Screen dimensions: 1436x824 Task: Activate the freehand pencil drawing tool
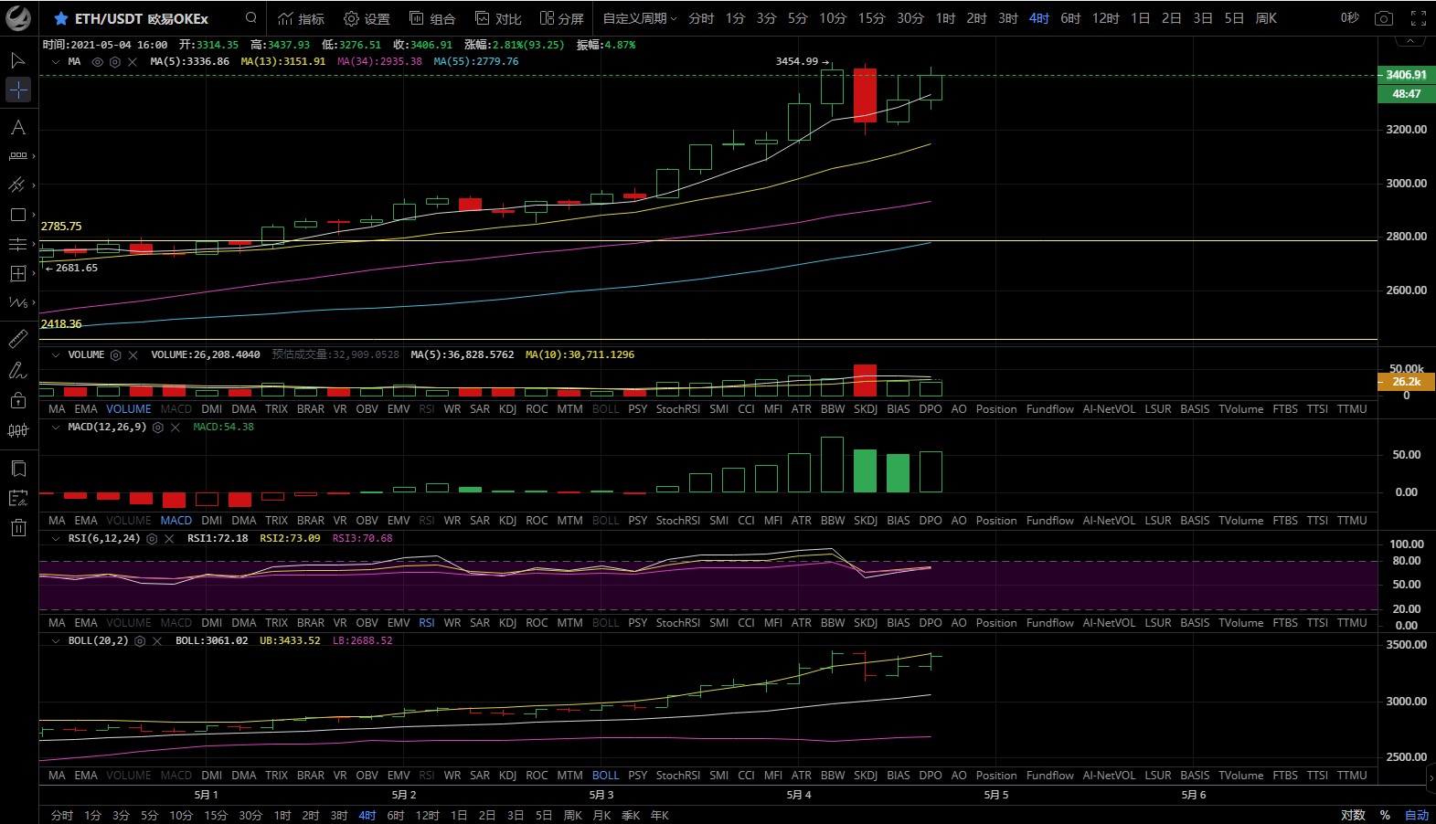pos(17,370)
